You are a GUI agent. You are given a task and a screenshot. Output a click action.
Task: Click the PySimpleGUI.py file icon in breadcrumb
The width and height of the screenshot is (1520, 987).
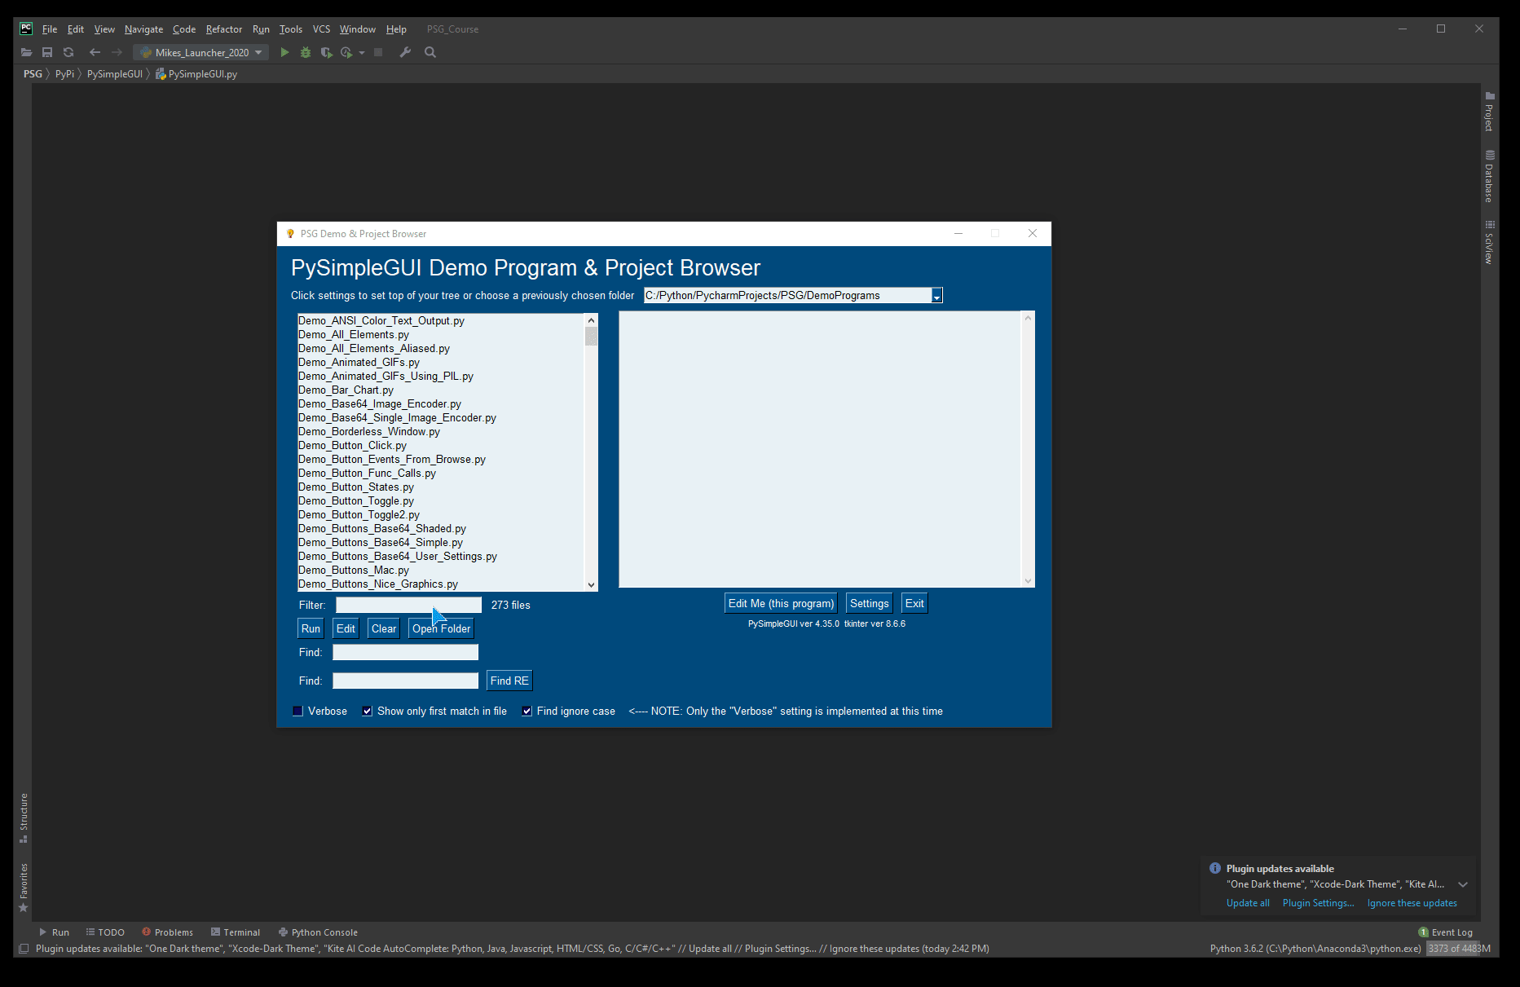pos(161,74)
